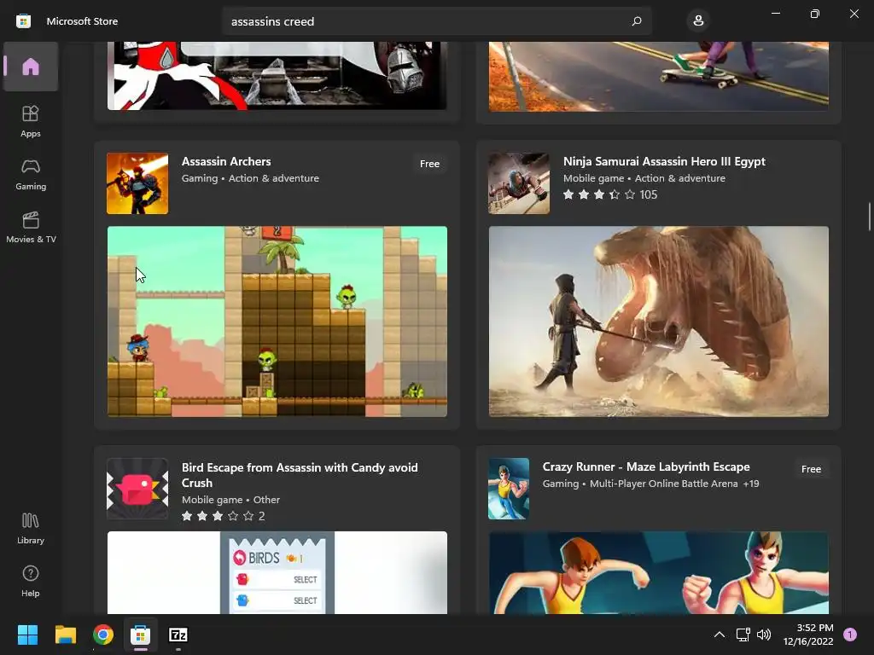The image size is (874, 655).
Task: Click the 105 ratings stars for Ninja Samurai
Action: pos(609,194)
